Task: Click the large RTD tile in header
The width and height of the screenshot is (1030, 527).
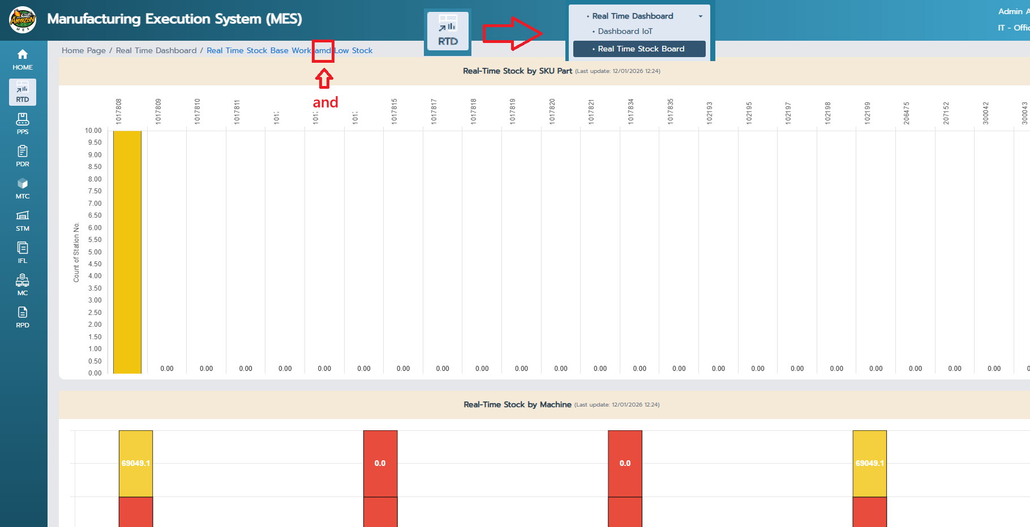Action: pos(448,31)
